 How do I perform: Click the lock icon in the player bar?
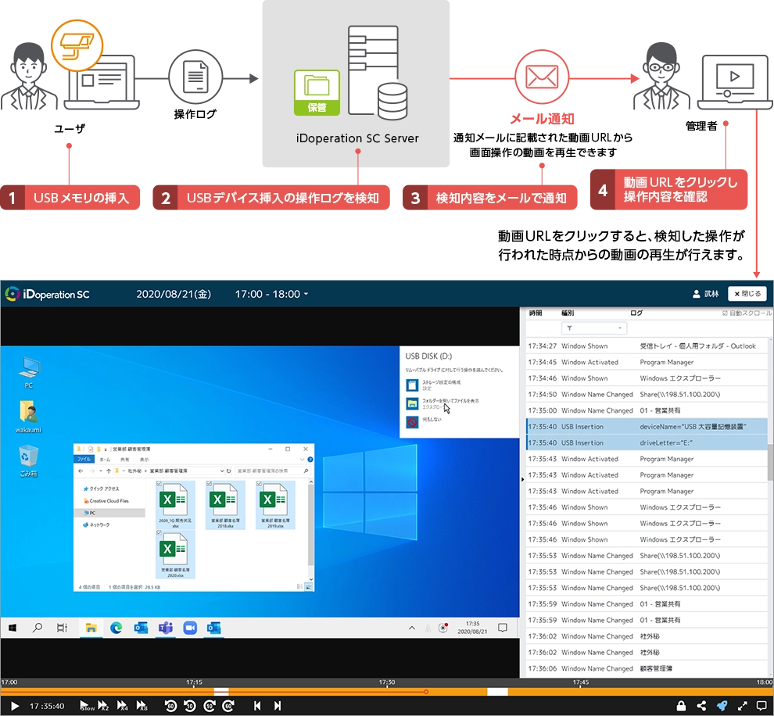tap(681, 706)
